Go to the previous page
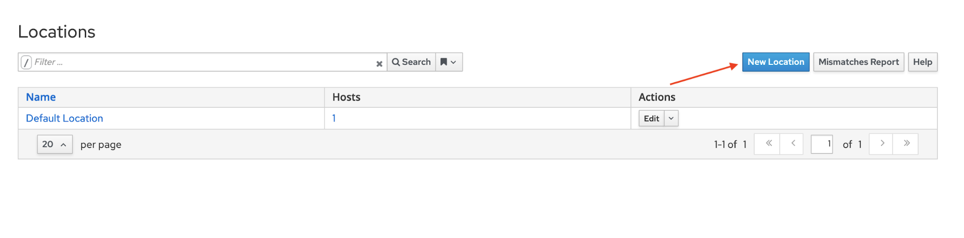Screen dimensions: 964x238 (793, 144)
